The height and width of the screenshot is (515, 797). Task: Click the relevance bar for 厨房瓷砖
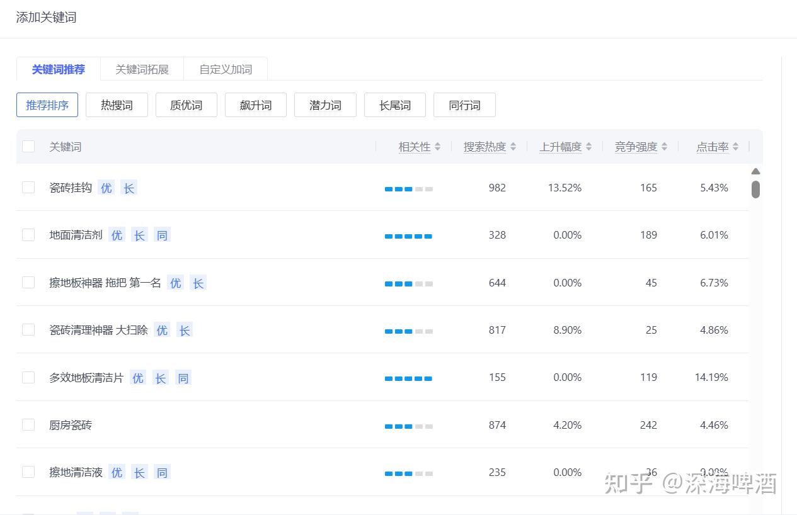point(409,426)
